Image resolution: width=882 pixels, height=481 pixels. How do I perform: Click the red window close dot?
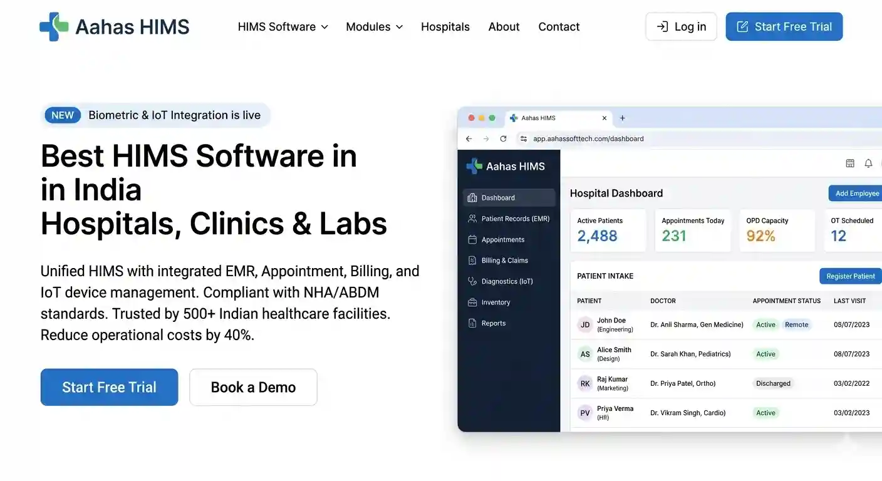(472, 118)
